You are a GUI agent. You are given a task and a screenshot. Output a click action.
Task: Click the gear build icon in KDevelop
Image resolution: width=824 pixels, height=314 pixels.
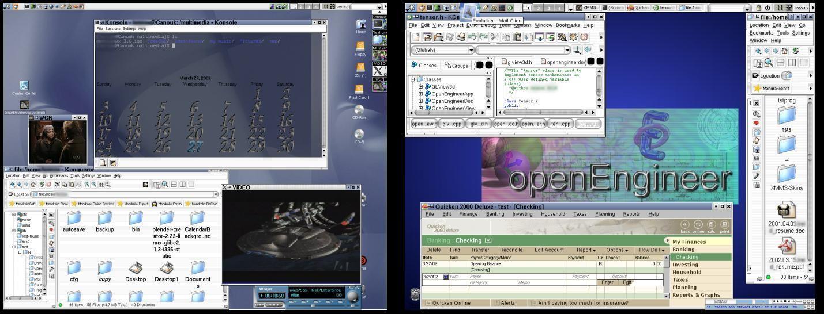click(573, 37)
